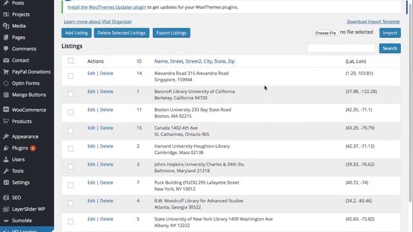Click the Appearance brush icon
This screenshot has height=232, width=413.
point(6,137)
